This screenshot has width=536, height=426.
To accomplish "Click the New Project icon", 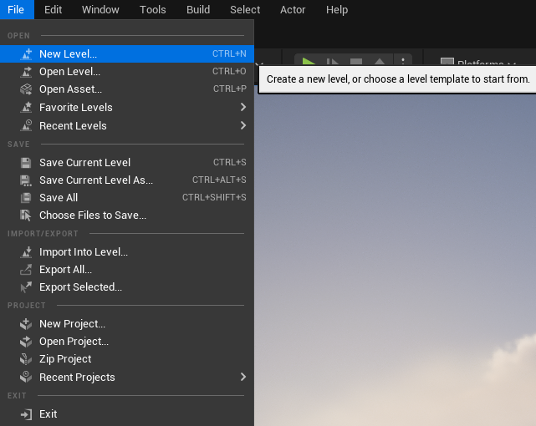I will [26, 324].
